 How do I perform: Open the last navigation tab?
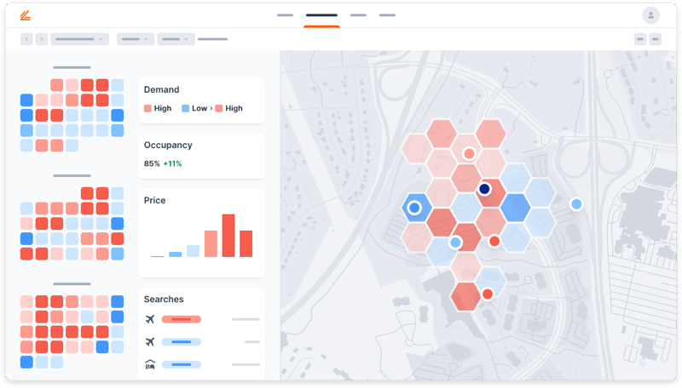(387, 15)
